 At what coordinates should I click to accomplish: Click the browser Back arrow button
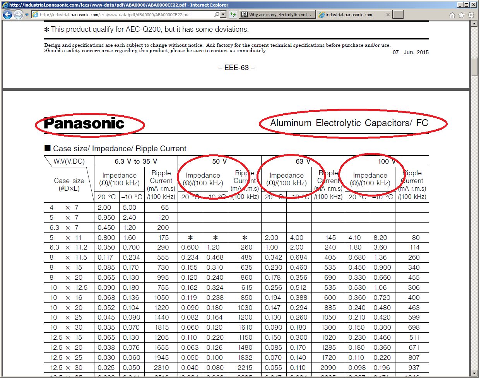tap(7, 15)
